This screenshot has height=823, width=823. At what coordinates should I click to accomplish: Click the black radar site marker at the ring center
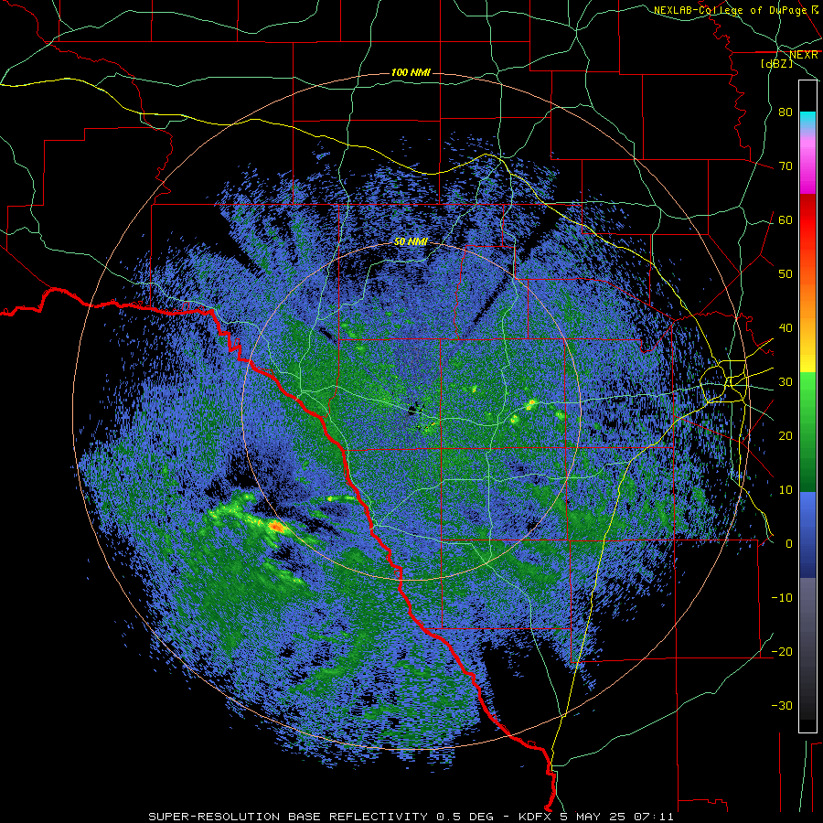pyautogui.click(x=414, y=411)
